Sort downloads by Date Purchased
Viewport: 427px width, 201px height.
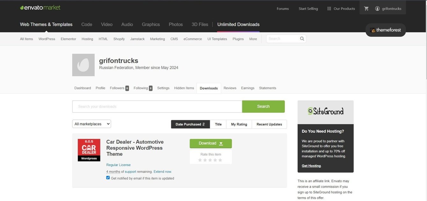(x=190, y=124)
